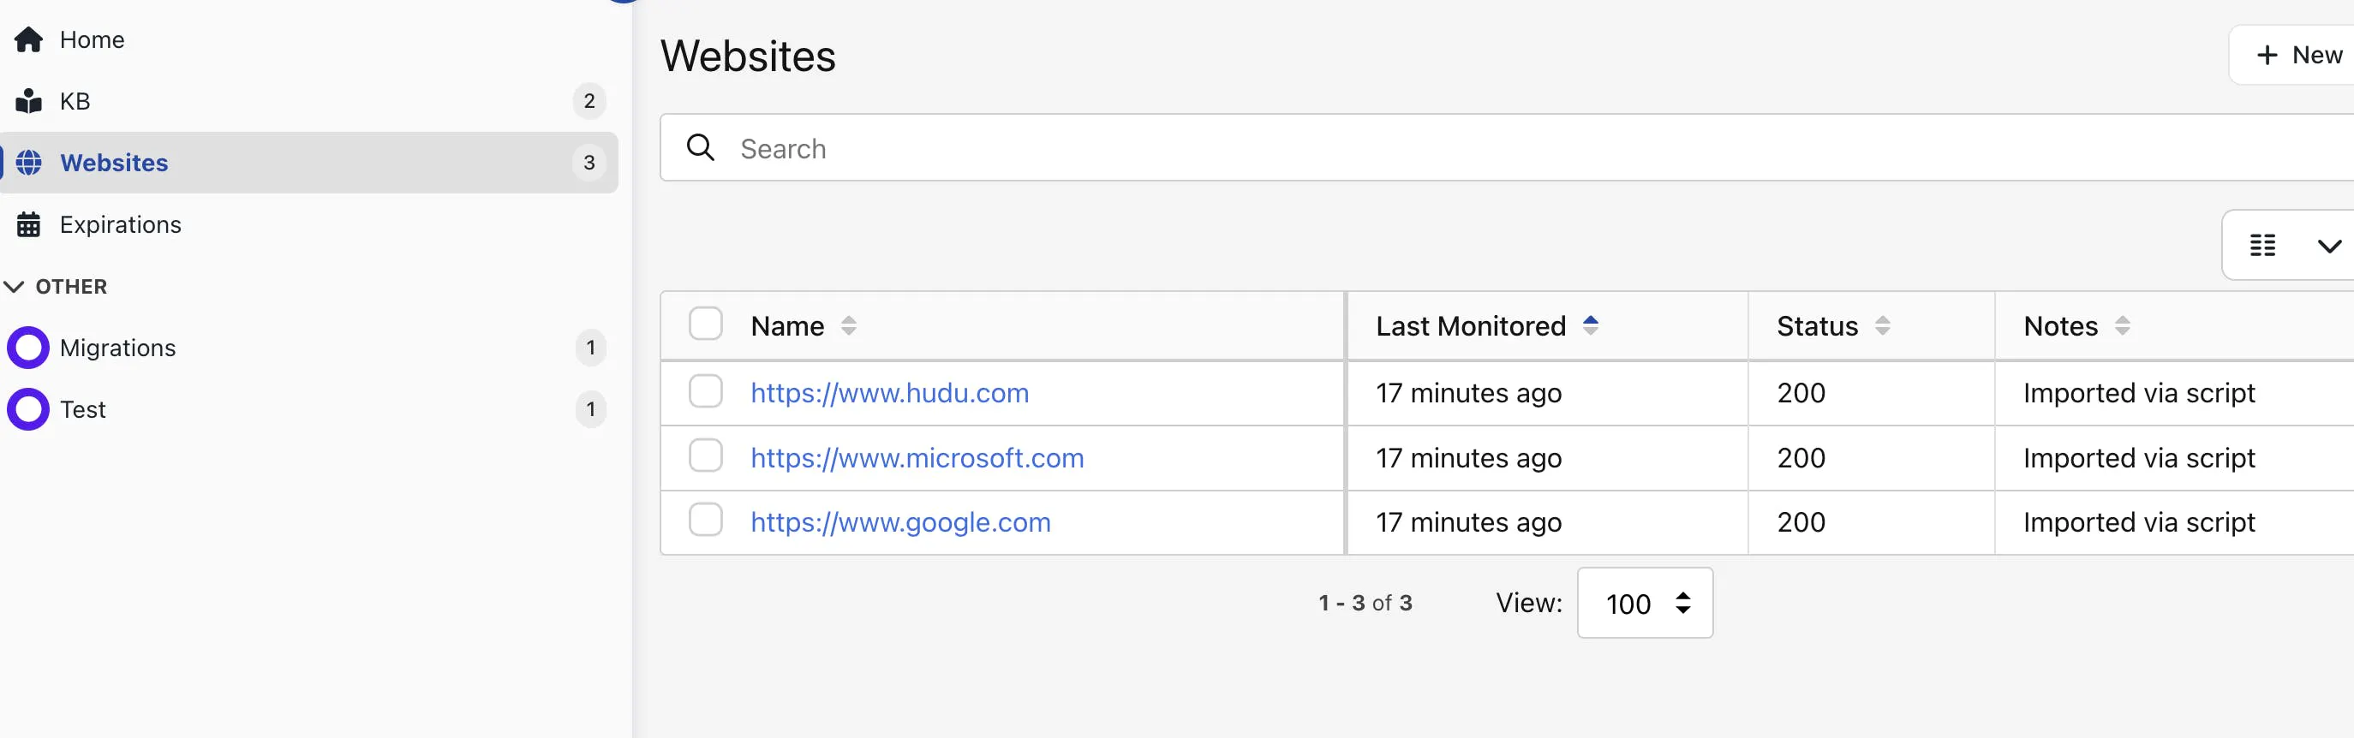Viewport: 2354px width, 738px height.
Task: Click the Test circle icon
Action: point(28,409)
